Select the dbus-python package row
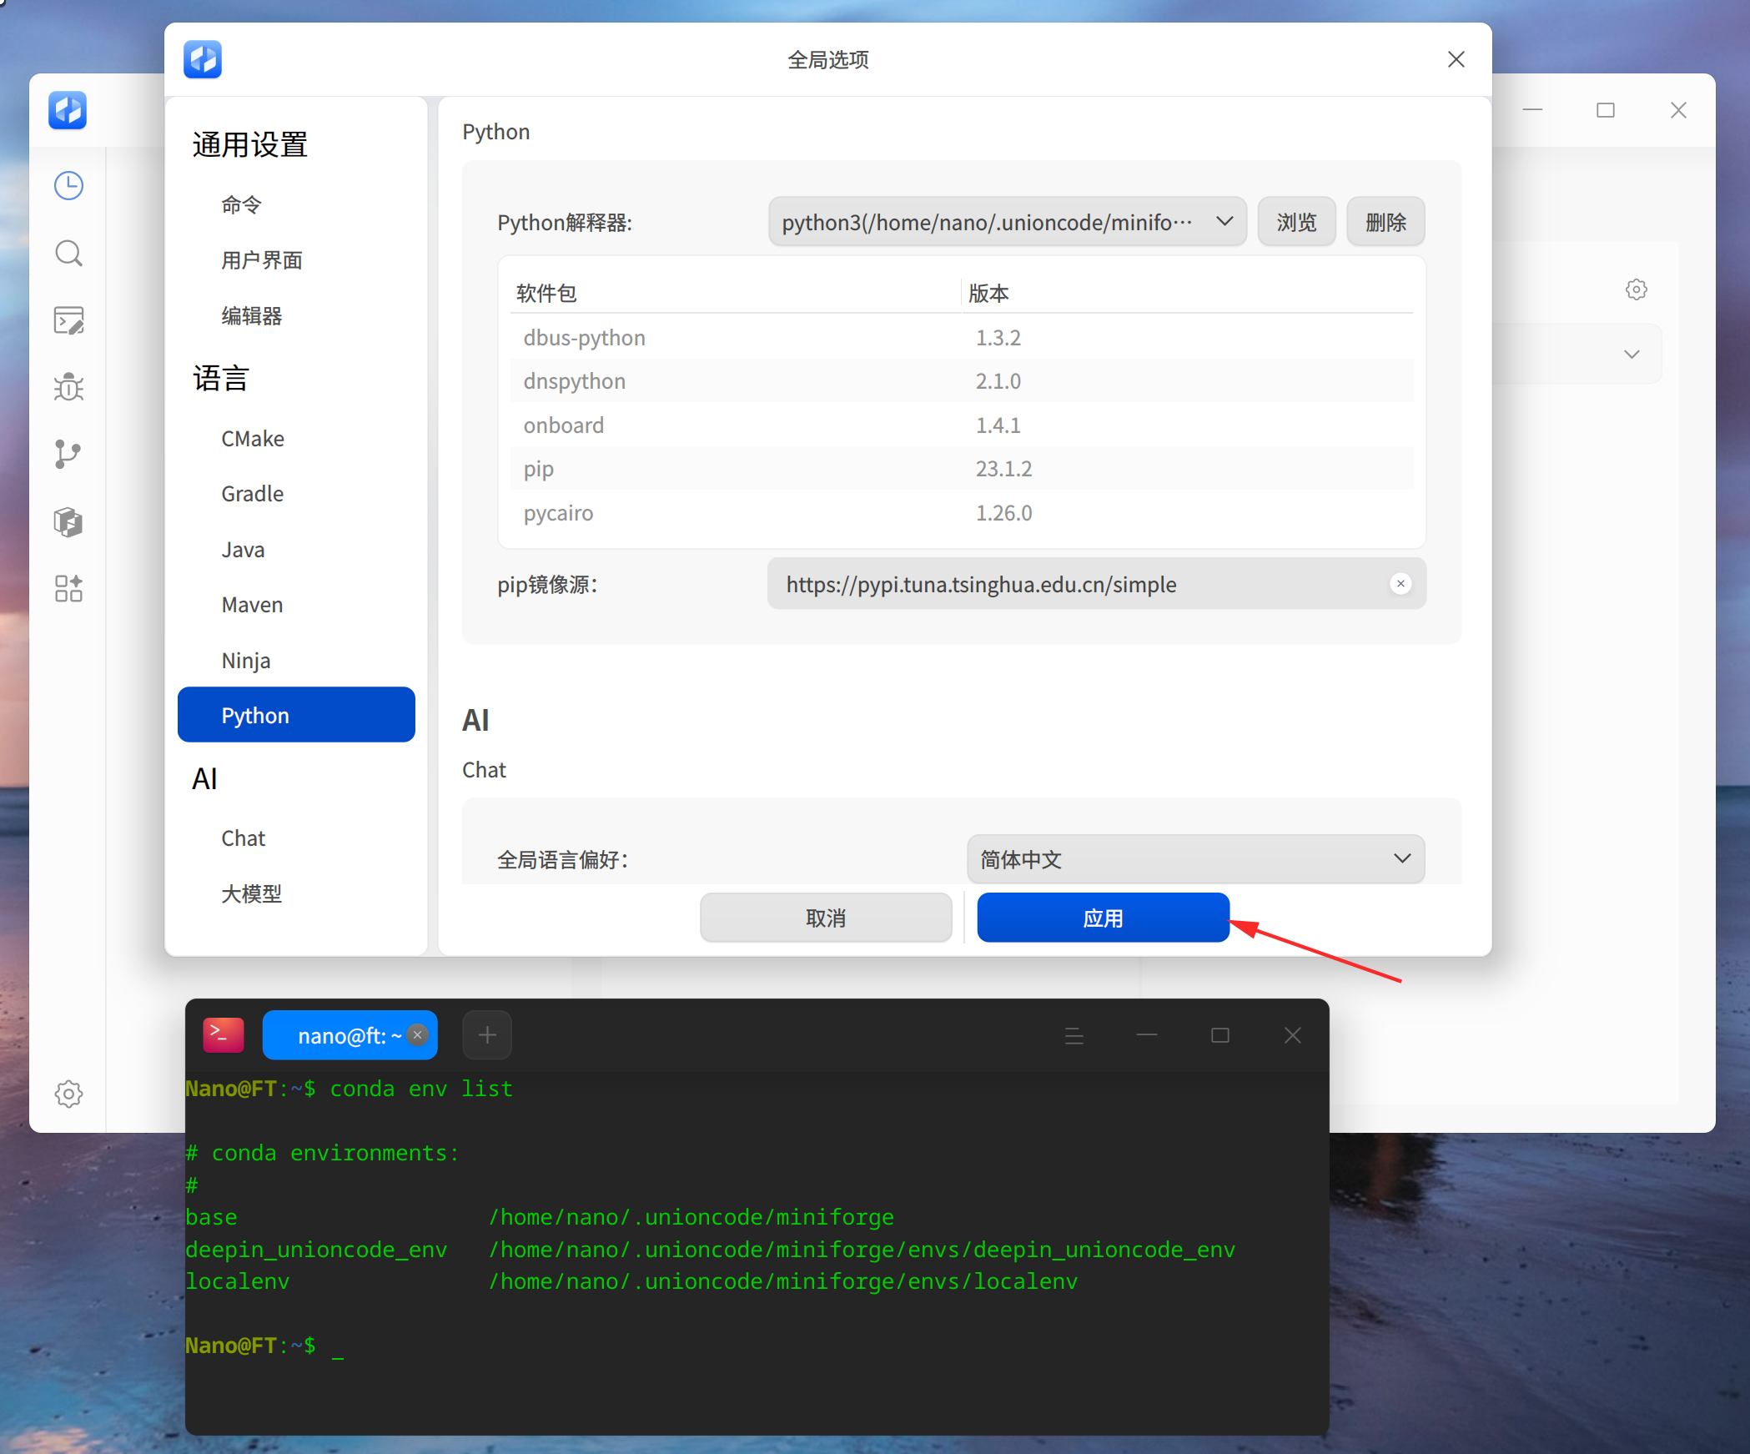 point(961,337)
